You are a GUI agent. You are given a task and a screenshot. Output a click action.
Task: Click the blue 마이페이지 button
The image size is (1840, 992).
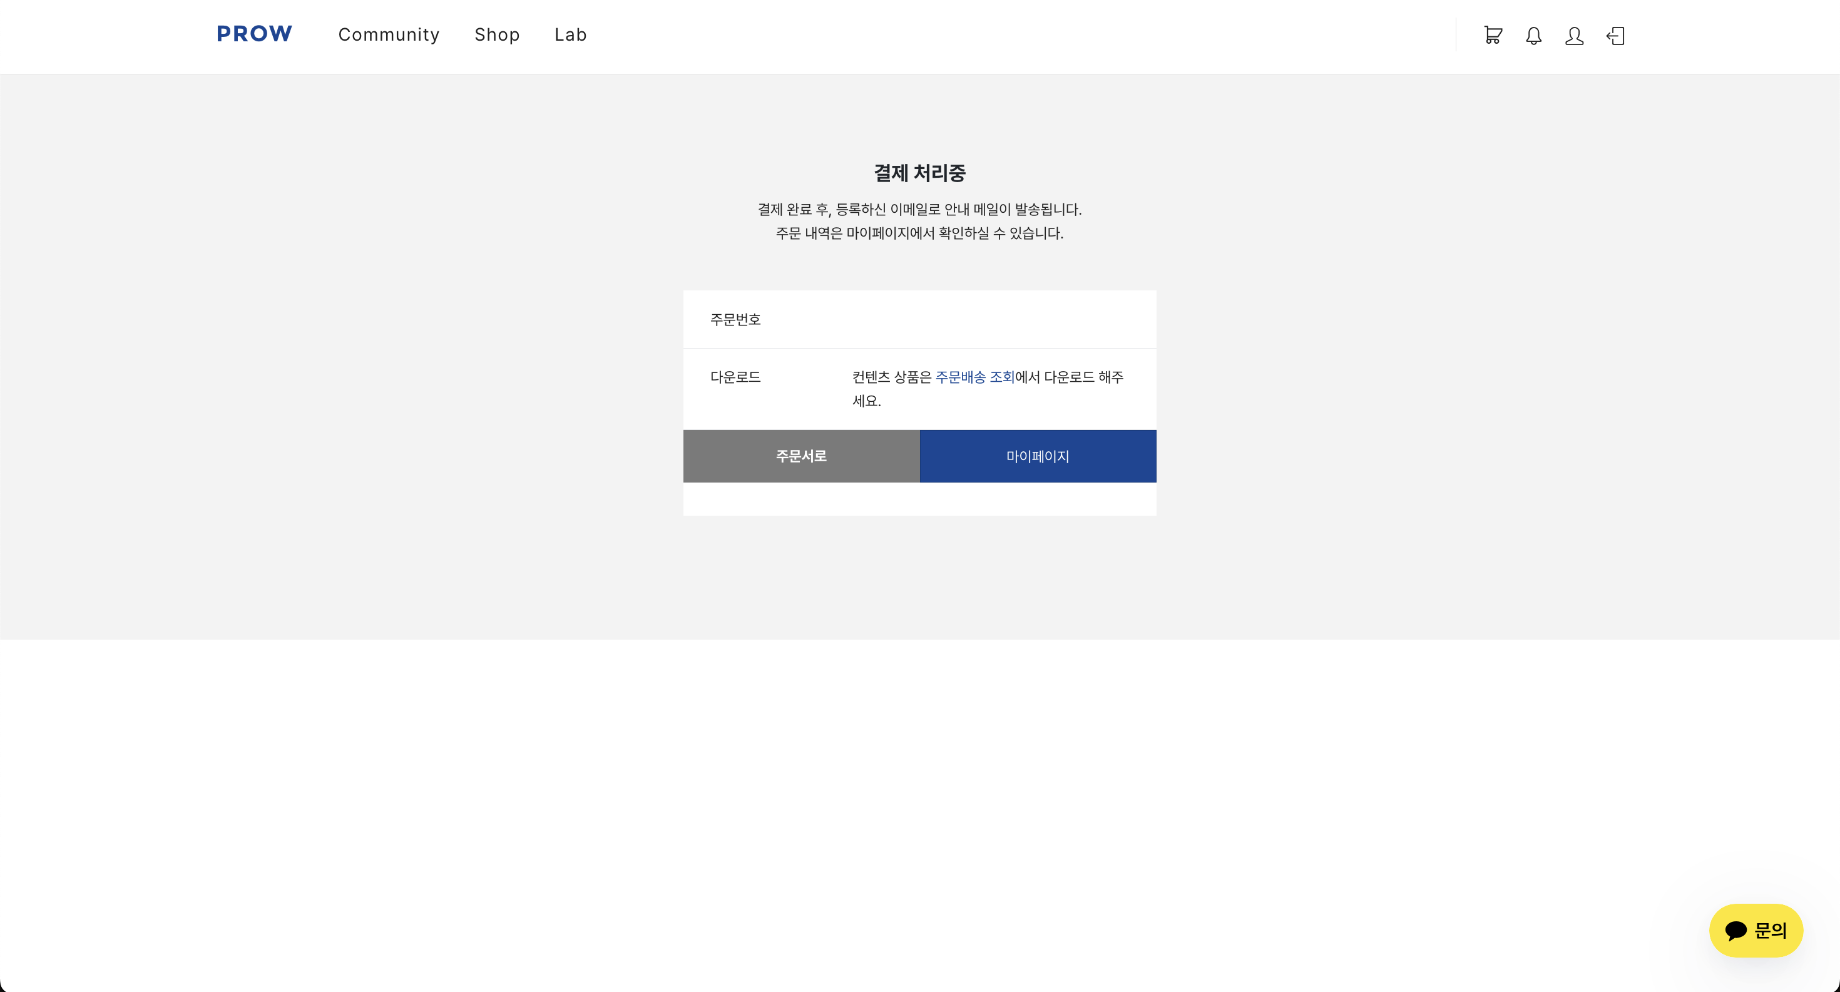click(1037, 456)
